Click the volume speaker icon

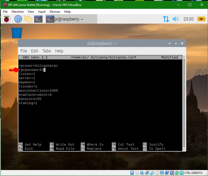coord(176,19)
